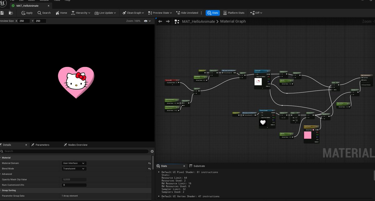The width and height of the screenshot is (375, 201).
Task: Click the Details search field
Action: [74, 151]
